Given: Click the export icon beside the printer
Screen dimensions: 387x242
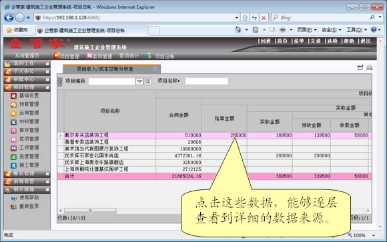Looking at the screenshot, I should point(360,67).
